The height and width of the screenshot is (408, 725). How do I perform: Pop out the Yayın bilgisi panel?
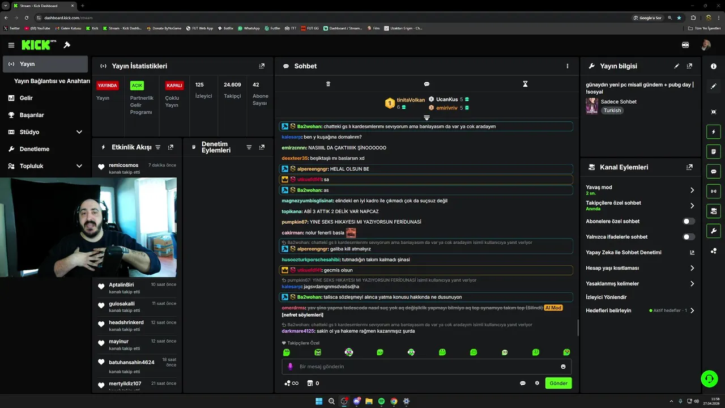(689, 66)
